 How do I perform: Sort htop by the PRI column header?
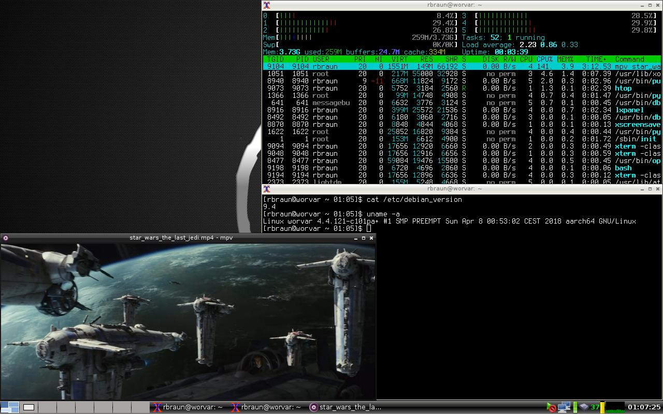point(360,59)
